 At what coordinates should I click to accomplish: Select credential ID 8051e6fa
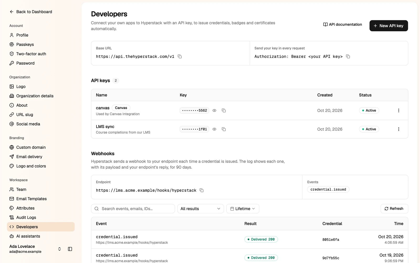point(331,240)
